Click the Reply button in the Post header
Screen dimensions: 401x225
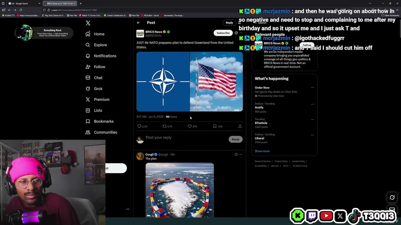(229, 23)
